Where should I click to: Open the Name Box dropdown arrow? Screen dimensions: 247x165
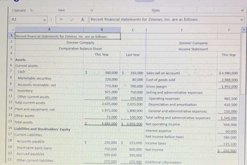click(x=44, y=20)
